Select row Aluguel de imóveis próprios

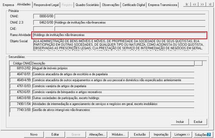tap(113, 68)
